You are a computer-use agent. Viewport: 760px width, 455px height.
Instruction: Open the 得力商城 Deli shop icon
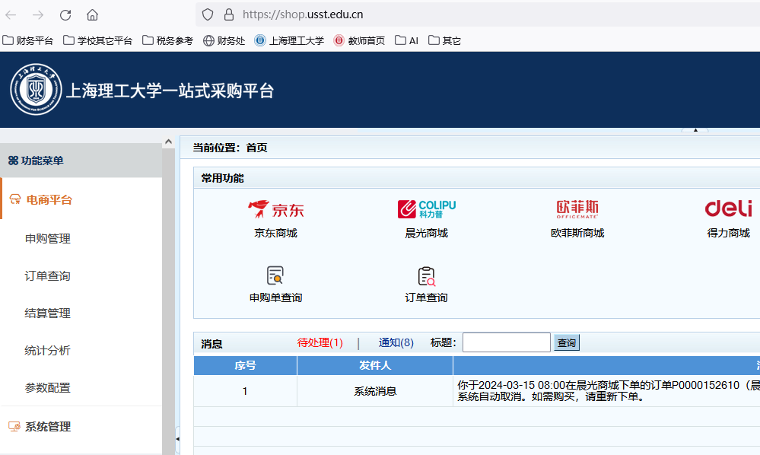(x=728, y=208)
